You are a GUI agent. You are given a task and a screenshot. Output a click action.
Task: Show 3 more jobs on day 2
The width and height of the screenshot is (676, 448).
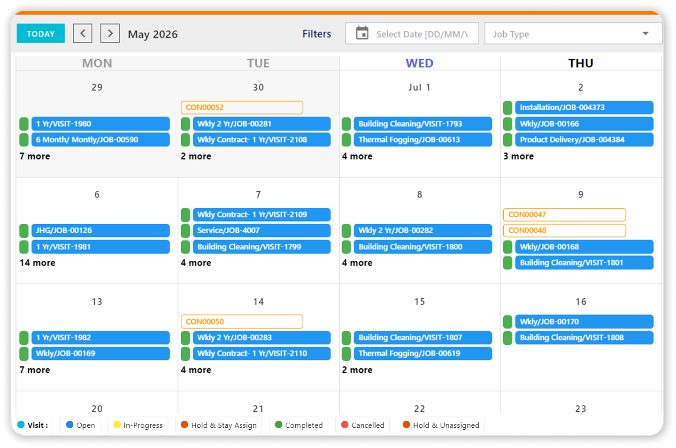point(519,156)
